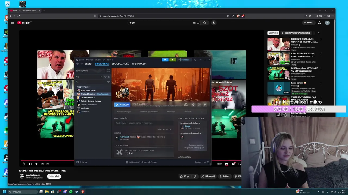Open YouTube notifications bell
Screen dimensions: 348x195
pyautogui.click(x=319, y=23)
